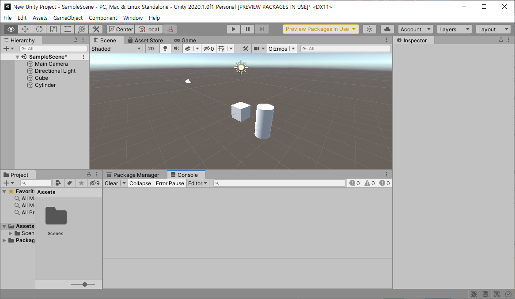The width and height of the screenshot is (515, 299).
Task: Open the Scenes folder thumbnail
Action: tap(56, 216)
